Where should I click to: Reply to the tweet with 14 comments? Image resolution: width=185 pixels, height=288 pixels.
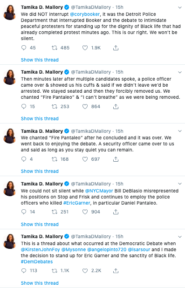(x=24, y=212)
